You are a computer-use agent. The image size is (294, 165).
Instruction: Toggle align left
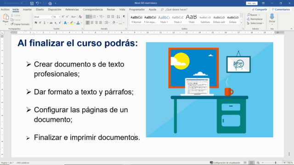coord(88,22)
